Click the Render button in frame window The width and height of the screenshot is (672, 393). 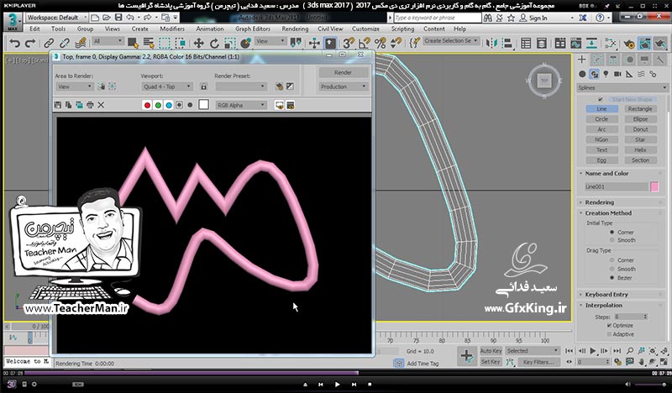pyautogui.click(x=344, y=72)
